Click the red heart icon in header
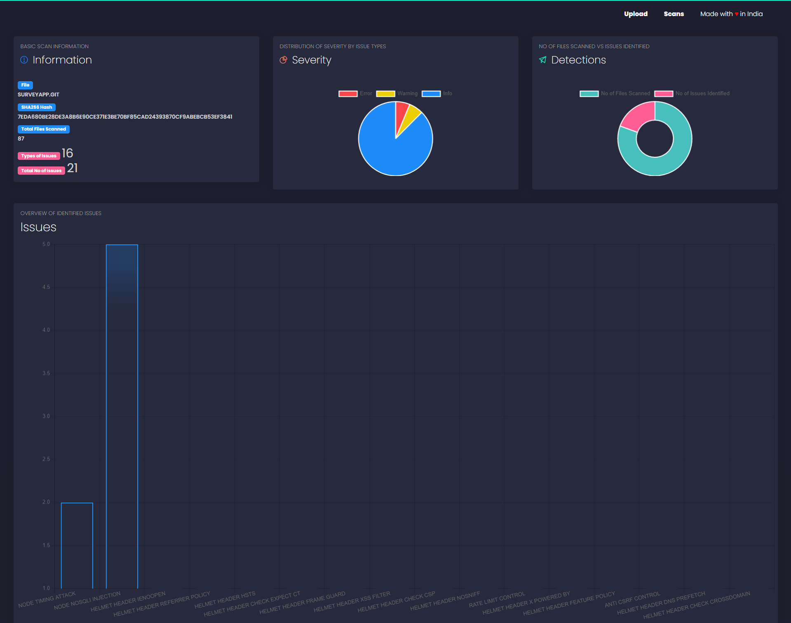Screen dimensions: 791x623 [x=736, y=14]
